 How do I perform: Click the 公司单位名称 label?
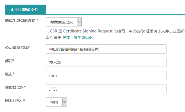pos(17,48)
